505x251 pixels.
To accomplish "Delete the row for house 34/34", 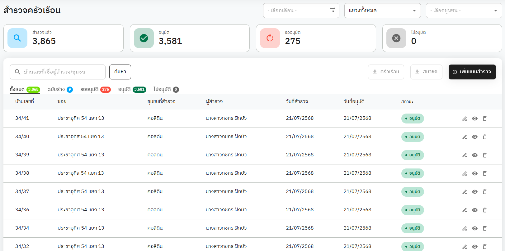I will 485,228.
